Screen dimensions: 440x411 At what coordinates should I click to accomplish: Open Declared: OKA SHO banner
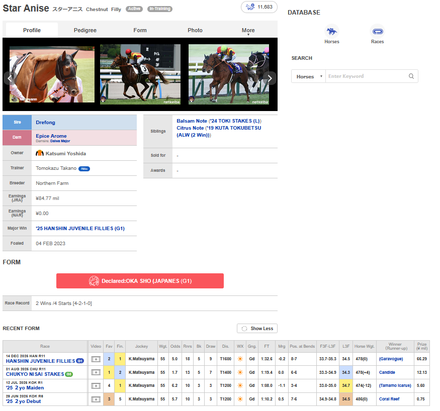point(140,281)
